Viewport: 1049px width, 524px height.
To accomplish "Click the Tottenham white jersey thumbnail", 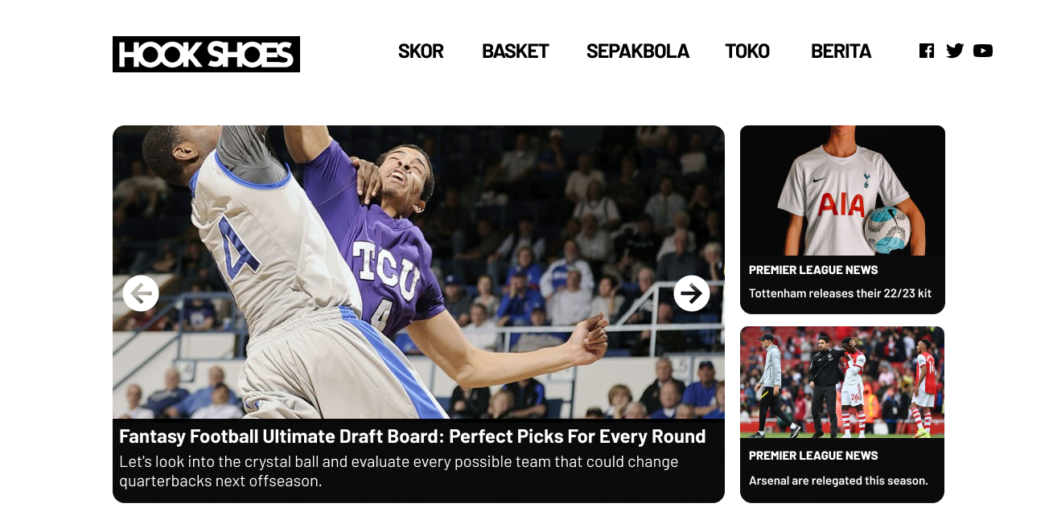I will point(842,190).
